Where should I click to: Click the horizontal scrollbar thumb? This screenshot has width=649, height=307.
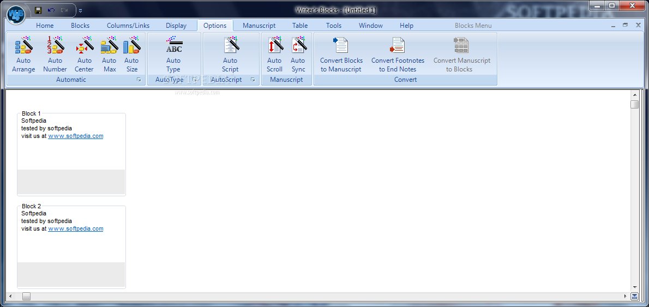pyautogui.click(x=27, y=296)
